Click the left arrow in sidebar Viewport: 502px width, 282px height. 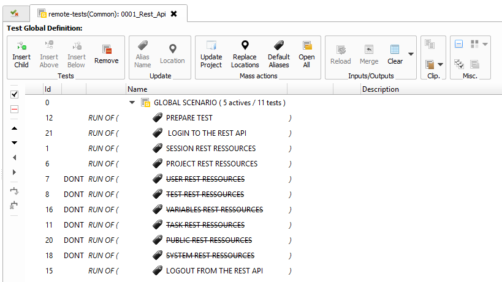tap(15, 157)
